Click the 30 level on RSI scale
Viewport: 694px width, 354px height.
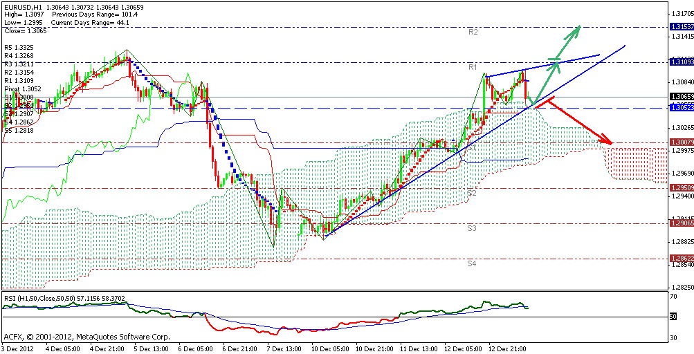pos(675,339)
